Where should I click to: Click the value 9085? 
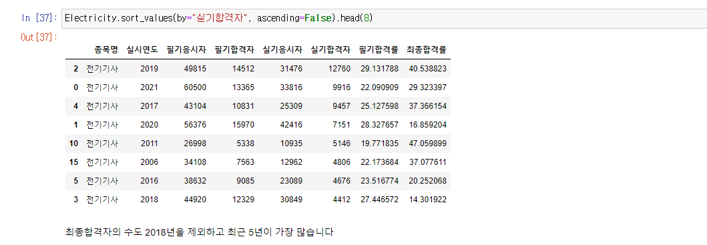click(x=246, y=181)
